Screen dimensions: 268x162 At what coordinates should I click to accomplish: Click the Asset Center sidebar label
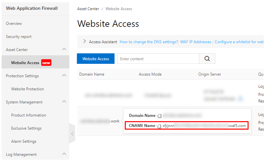17,50
